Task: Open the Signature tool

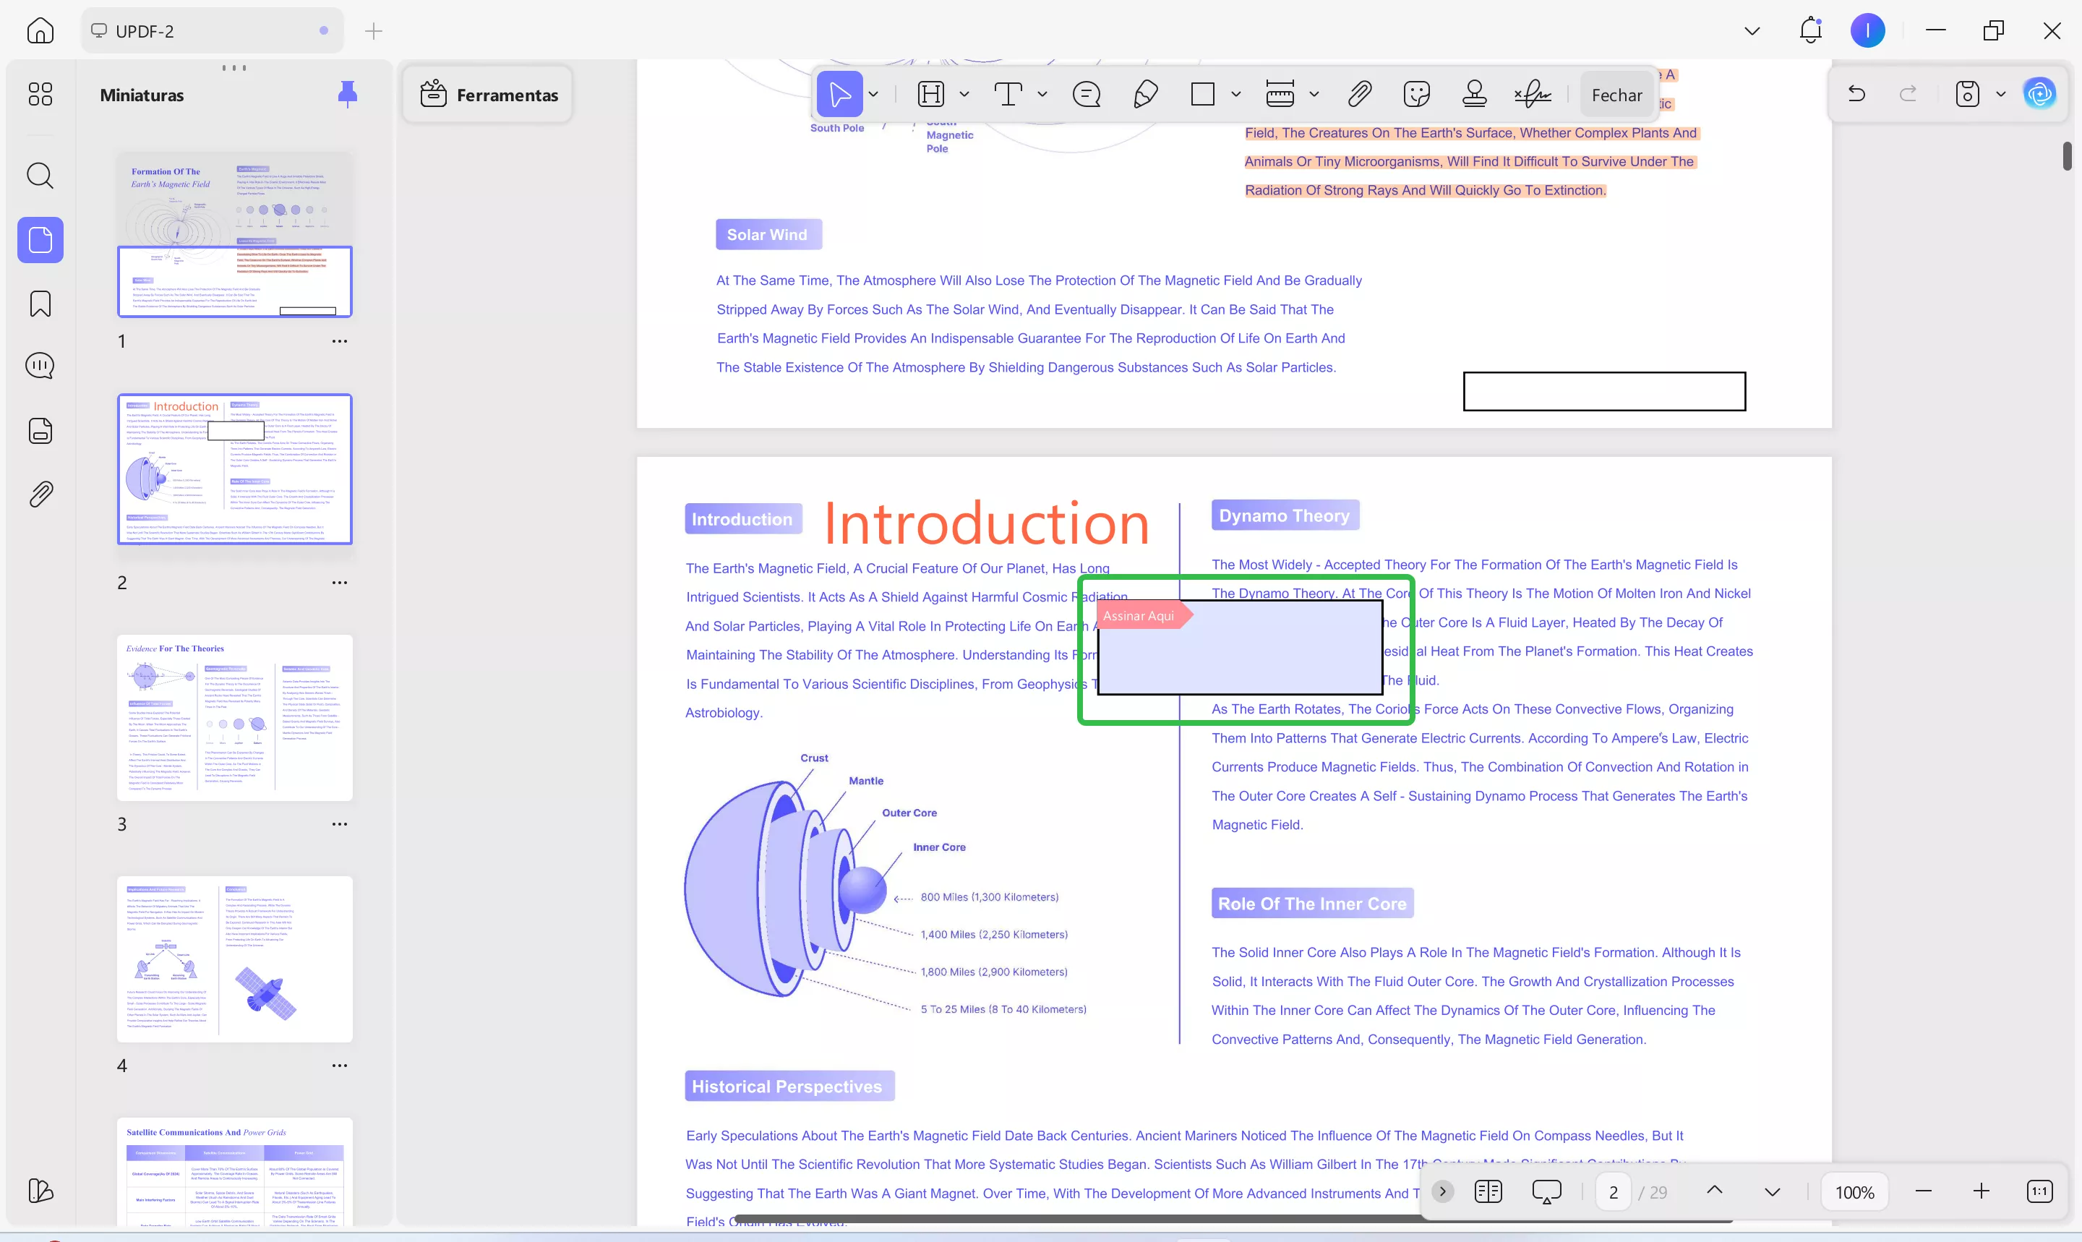Action: point(1531,94)
